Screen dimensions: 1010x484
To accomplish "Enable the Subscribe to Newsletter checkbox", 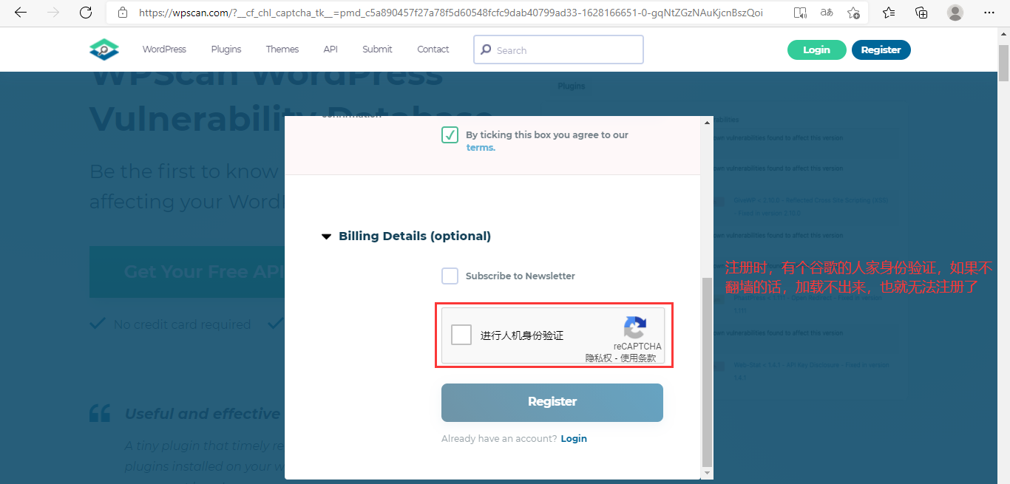I will [450, 276].
